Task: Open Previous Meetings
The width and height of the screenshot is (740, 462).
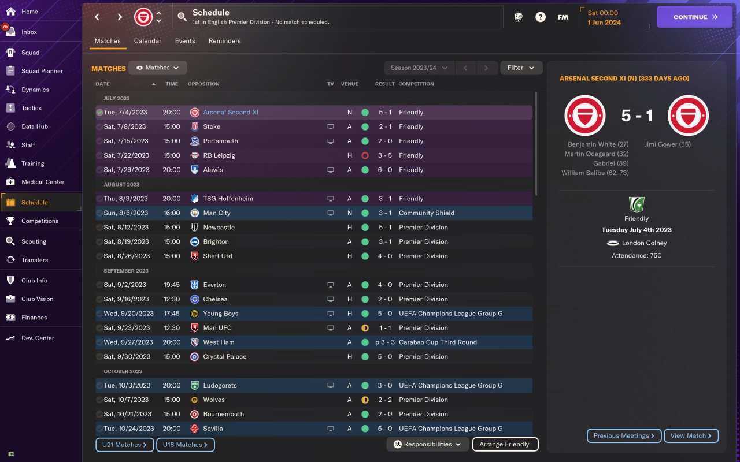Action: pos(624,435)
